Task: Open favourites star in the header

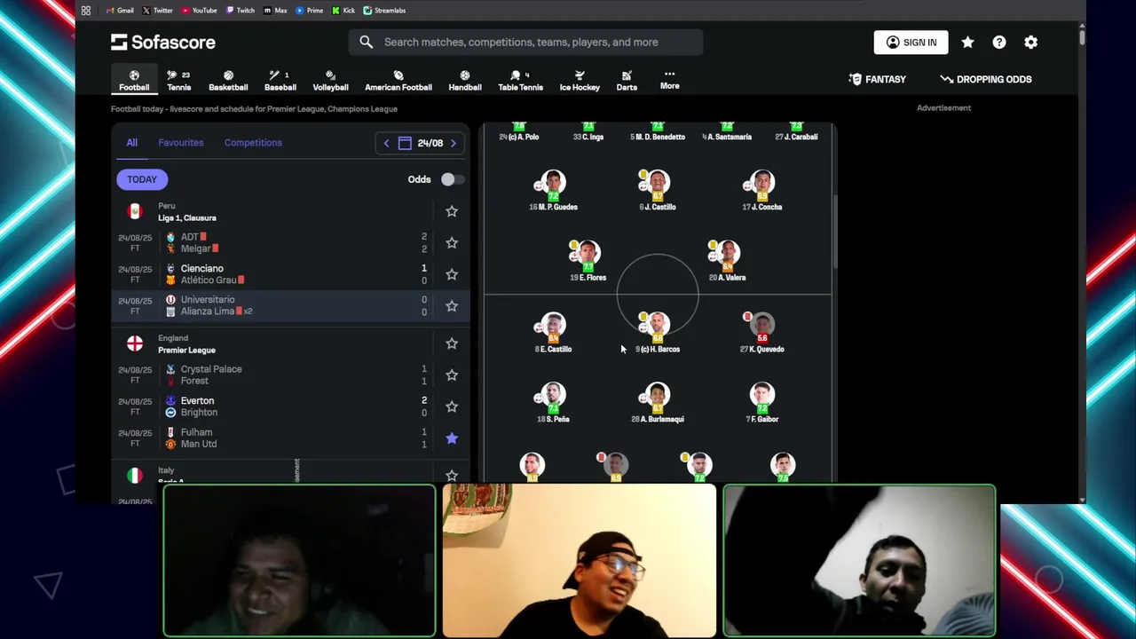Action: point(967,42)
